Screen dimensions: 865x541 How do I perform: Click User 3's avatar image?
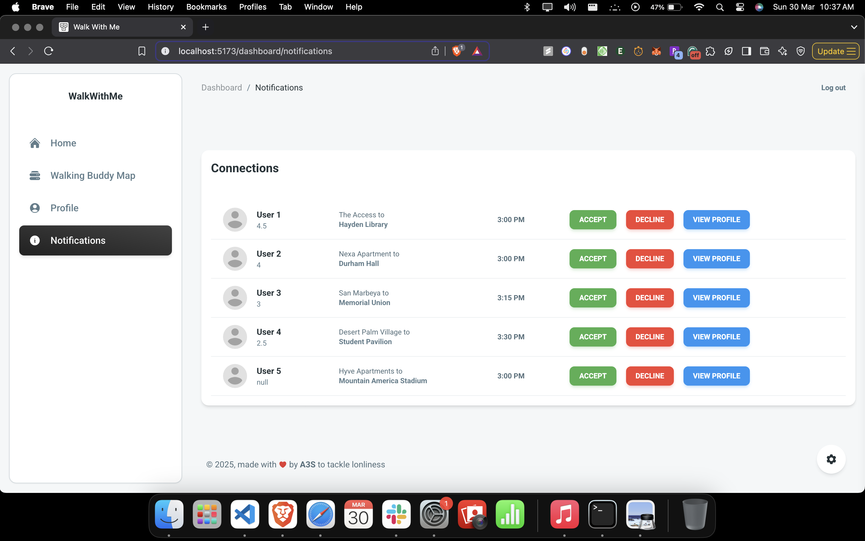pos(235,298)
